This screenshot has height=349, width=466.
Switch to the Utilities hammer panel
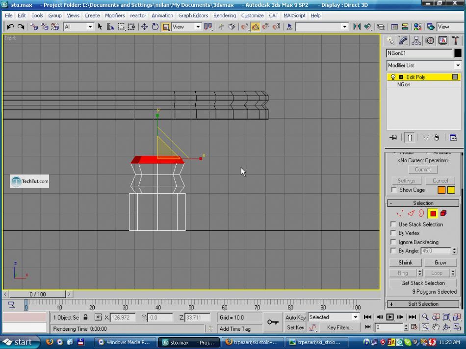(x=455, y=41)
